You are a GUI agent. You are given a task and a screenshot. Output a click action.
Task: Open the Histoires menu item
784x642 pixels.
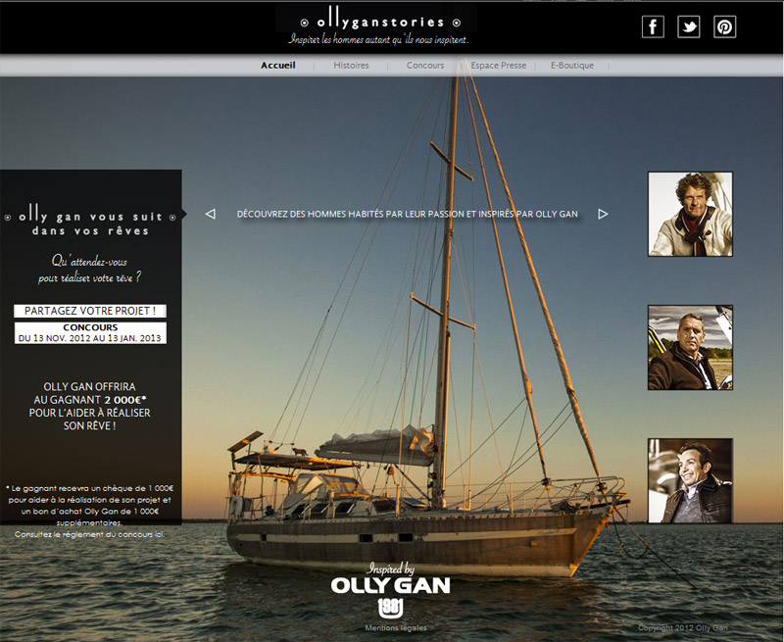tap(351, 65)
